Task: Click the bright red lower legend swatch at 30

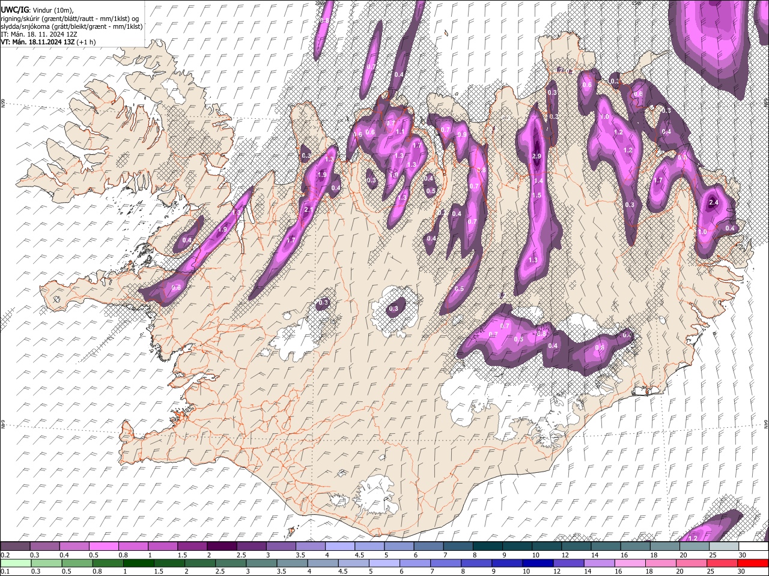Action: coord(753,563)
